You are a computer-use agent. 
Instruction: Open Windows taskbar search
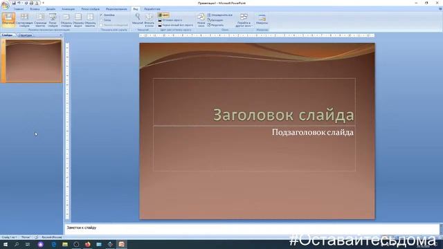click(x=17, y=244)
